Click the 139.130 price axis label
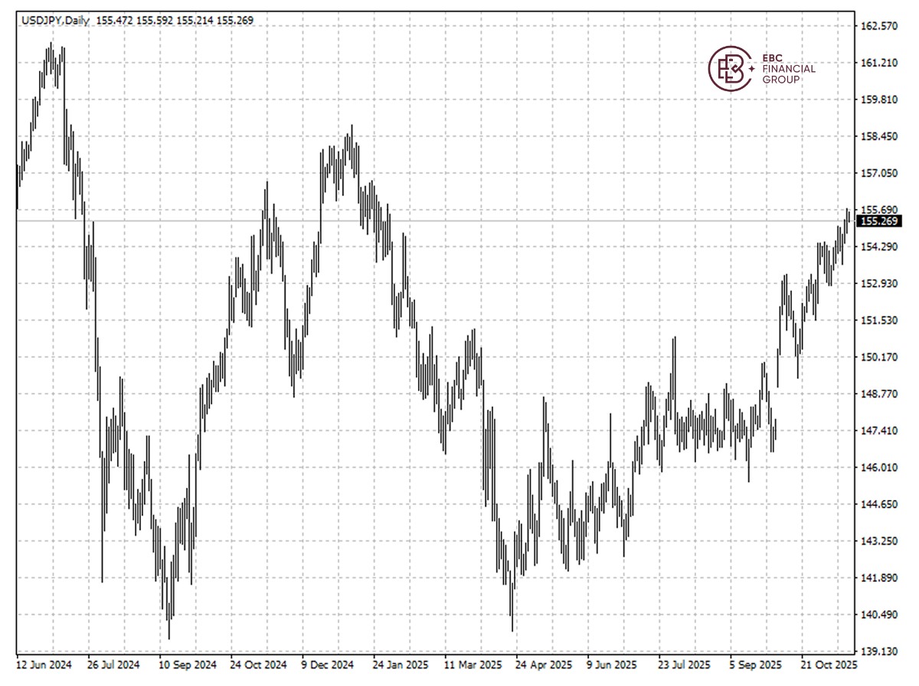 pyautogui.click(x=879, y=652)
